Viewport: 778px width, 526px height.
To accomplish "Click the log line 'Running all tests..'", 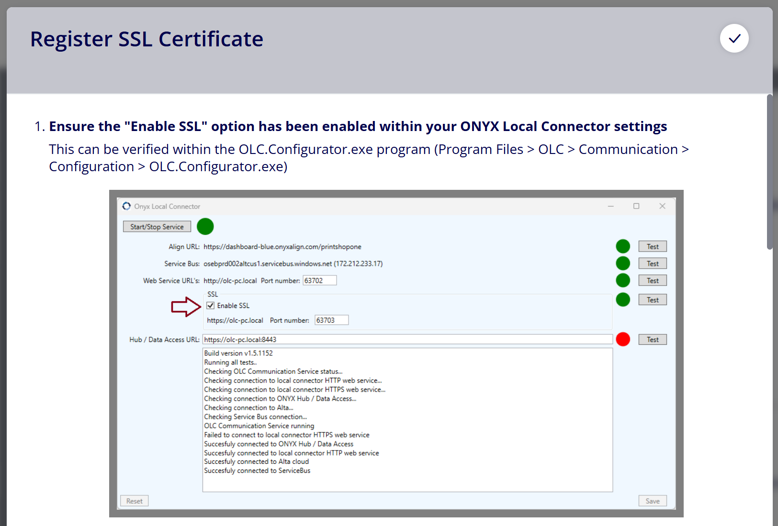I will (230, 362).
